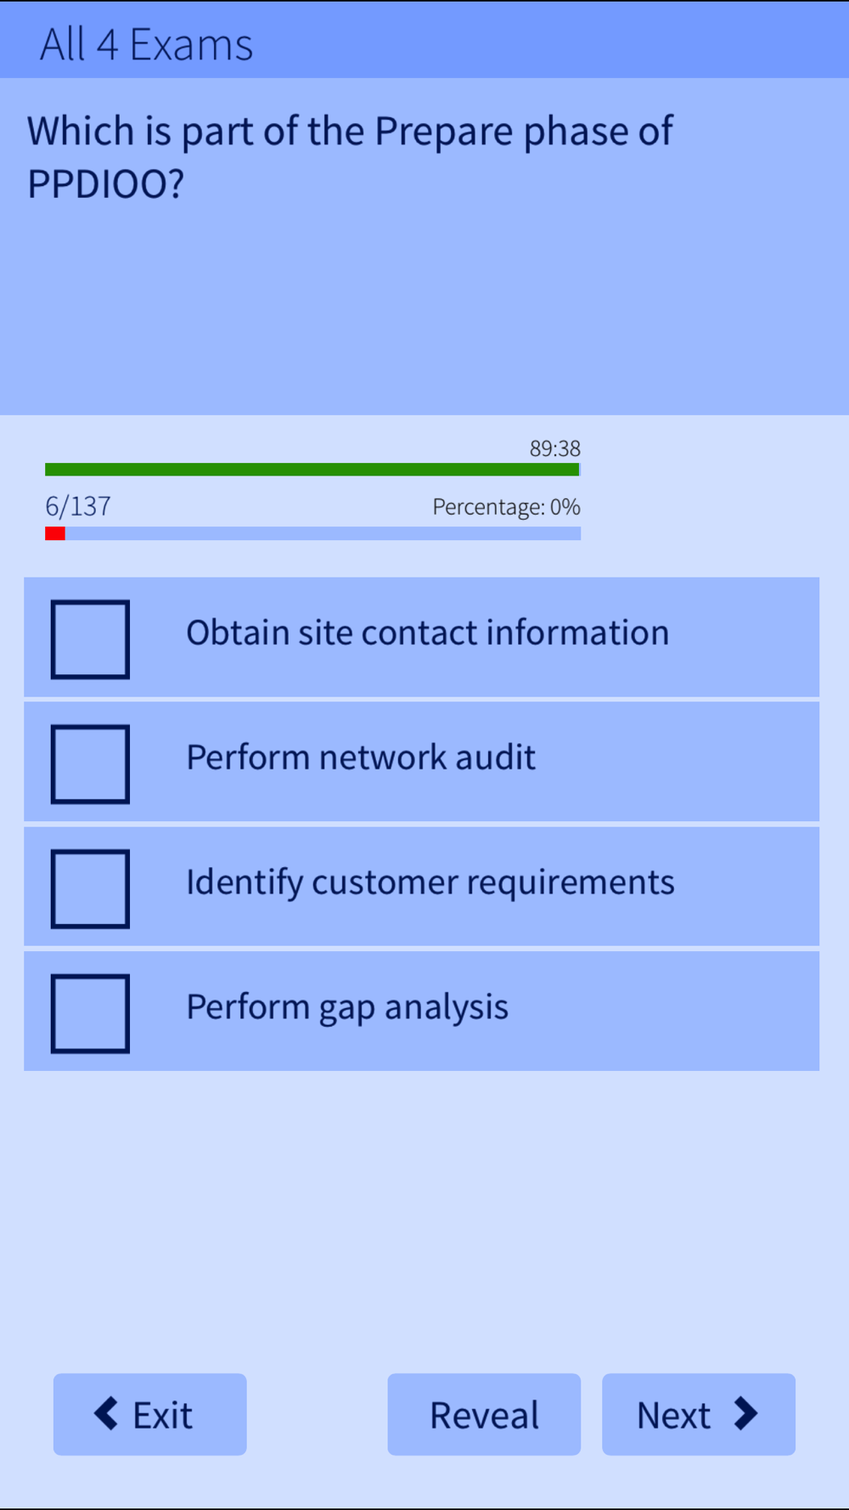
Task: Select the 'Obtain site contact information' answer text
Action: 428,633
